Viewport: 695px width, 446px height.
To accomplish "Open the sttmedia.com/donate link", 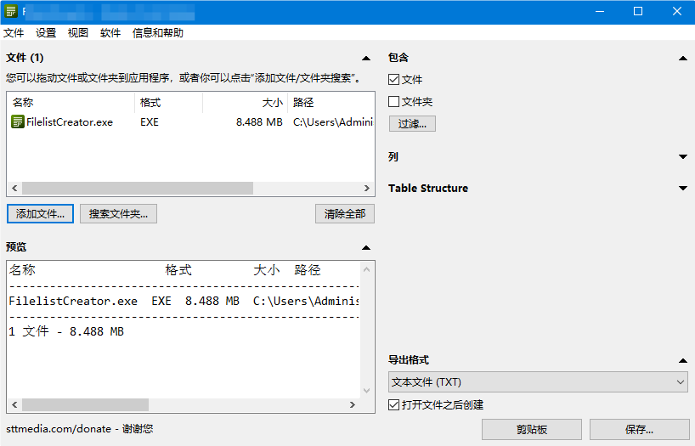I will pyautogui.click(x=59, y=429).
